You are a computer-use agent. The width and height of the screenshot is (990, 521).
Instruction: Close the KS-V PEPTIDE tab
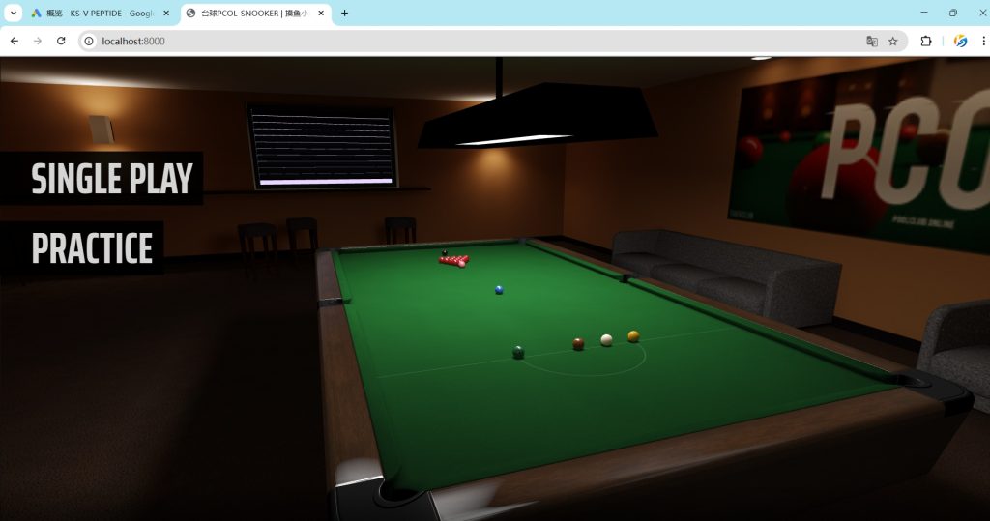click(x=166, y=14)
